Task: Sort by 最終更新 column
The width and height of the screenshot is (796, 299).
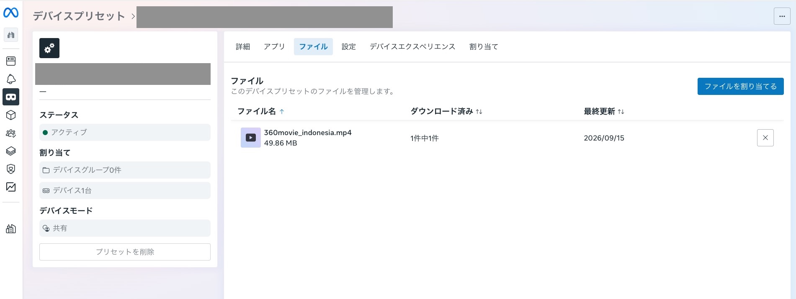Action: (x=604, y=111)
